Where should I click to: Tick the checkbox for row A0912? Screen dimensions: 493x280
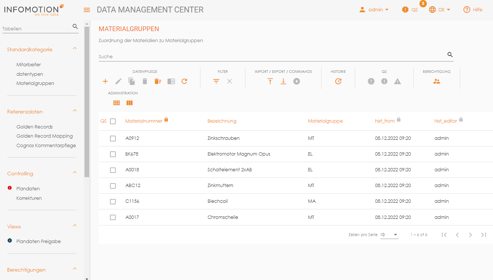(x=113, y=138)
